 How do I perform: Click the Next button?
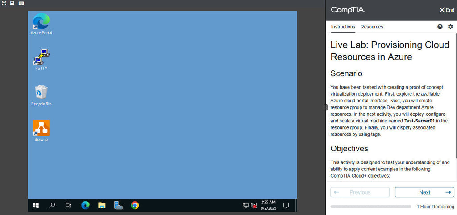(424, 192)
